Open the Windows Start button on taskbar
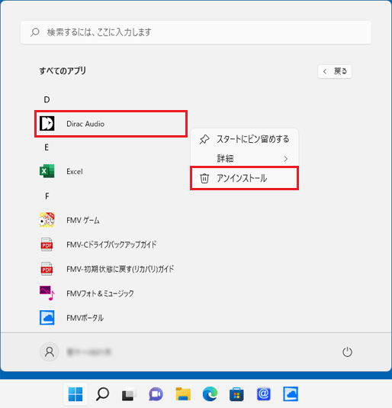 pos(76,394)
